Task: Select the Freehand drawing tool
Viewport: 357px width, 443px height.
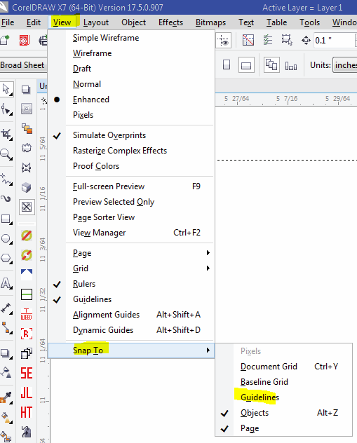Action: (x=6, y=179)
